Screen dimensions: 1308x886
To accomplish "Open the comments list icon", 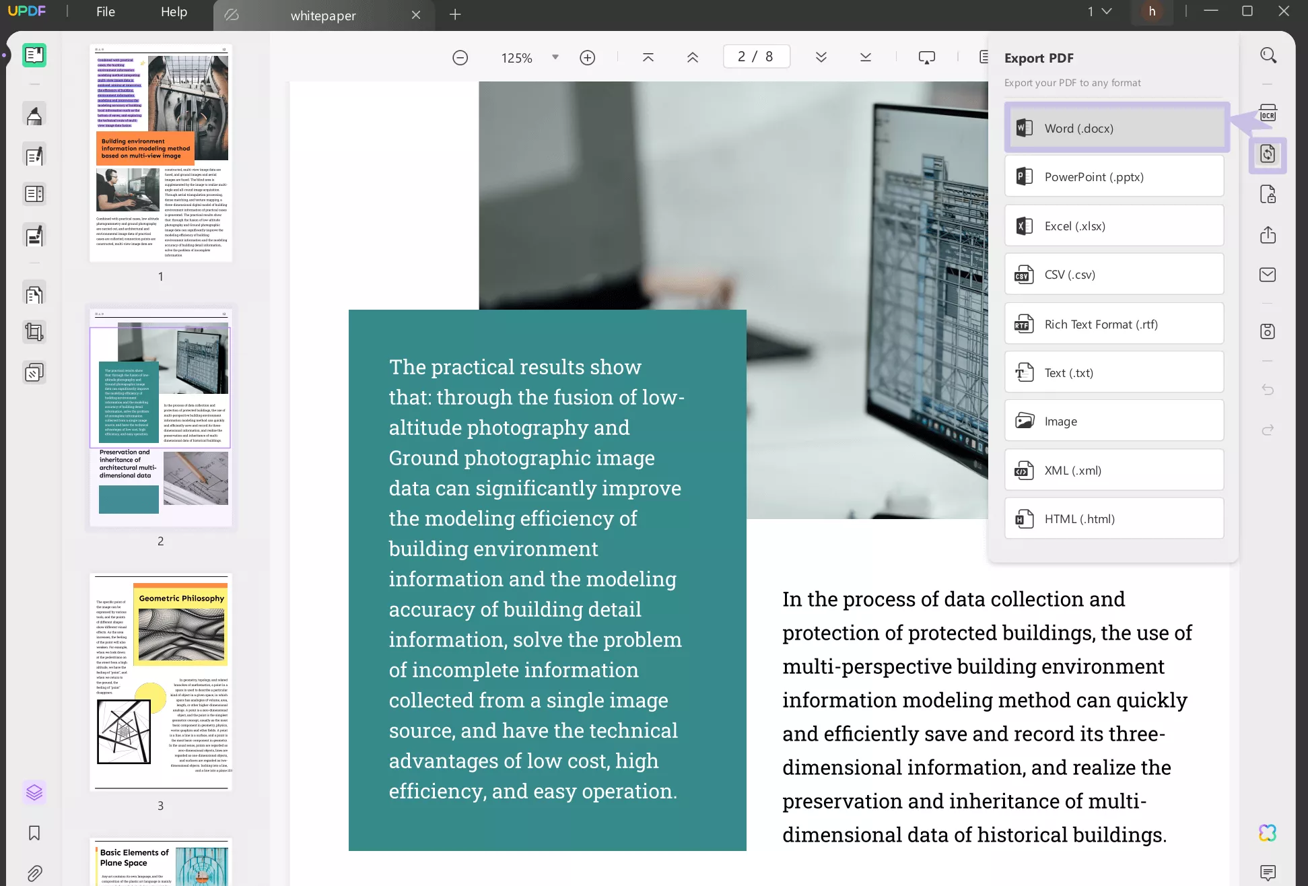I will (1268, 873).
